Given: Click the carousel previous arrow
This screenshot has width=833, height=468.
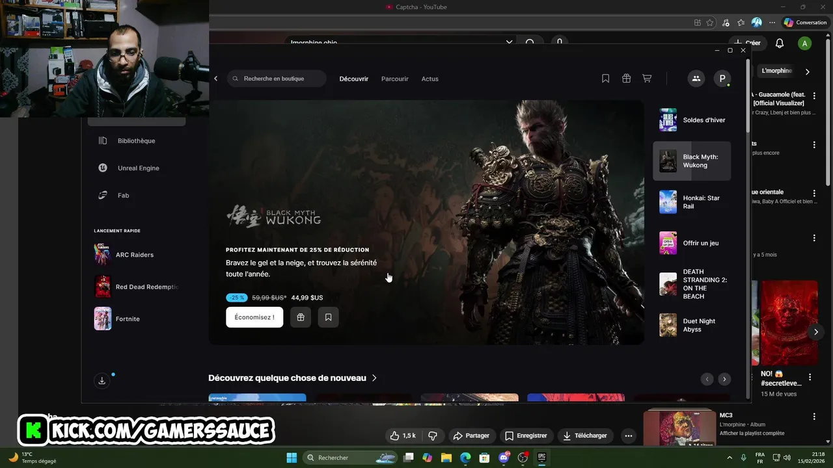Looking at the screenshot, I should click(707, 379).
